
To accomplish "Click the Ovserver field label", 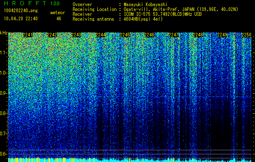I will (82, 4).
